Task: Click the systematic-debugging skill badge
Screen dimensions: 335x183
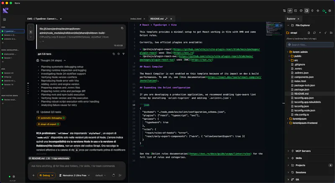Action: (51, 118)
